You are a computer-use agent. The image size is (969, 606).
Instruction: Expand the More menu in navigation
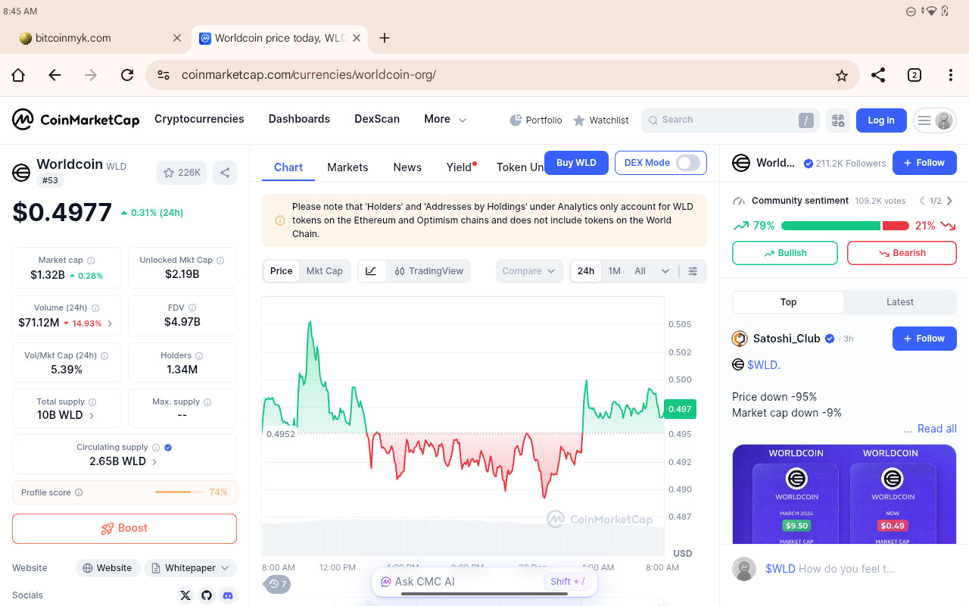pyautogui.click(x=445, y=120)
